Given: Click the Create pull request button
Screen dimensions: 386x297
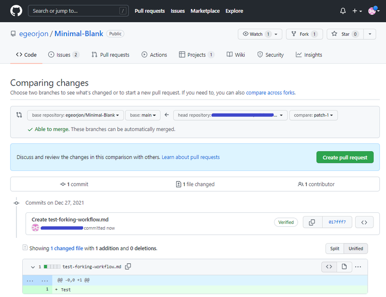Looking at the screenshot, I should tap(345, 157).
